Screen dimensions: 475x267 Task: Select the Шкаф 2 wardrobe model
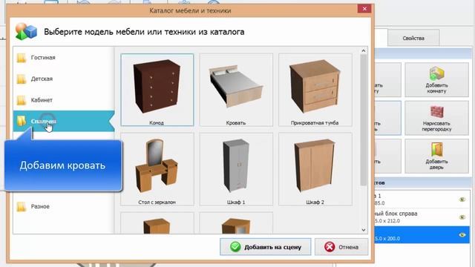[315, 169]
